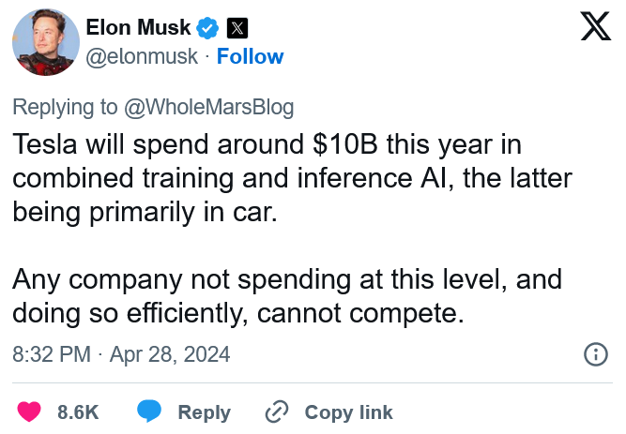Click the blue reply speech bubble icon
The height and width of the screenshot is (434, 626).
coord(149,412)
